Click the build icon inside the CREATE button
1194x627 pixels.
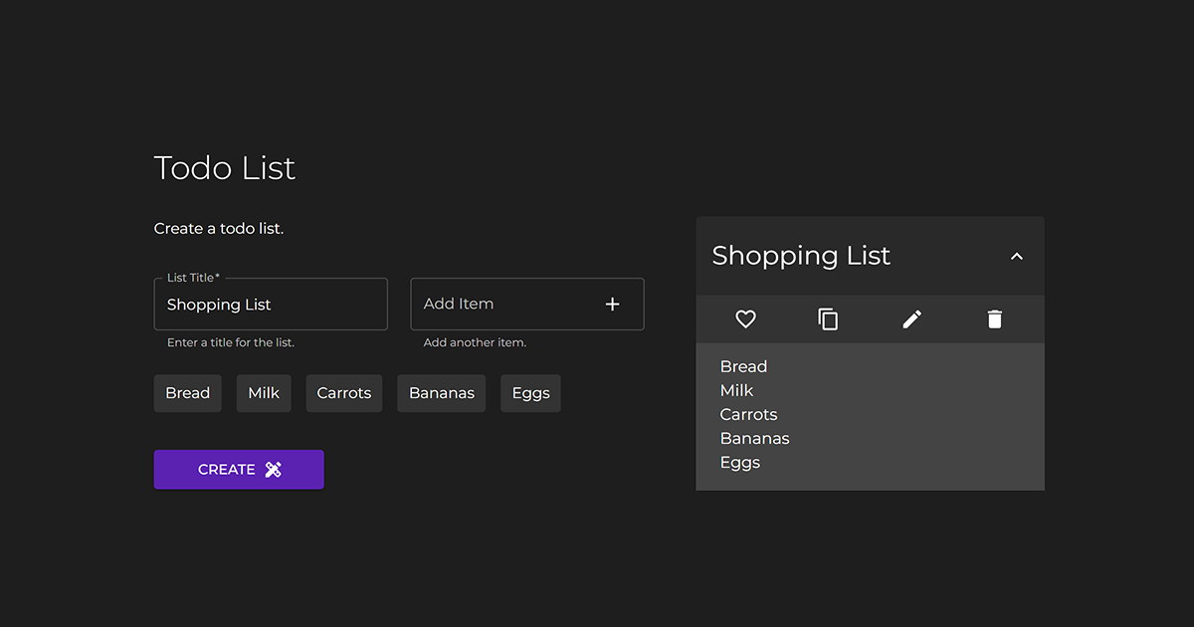(271, 469)
